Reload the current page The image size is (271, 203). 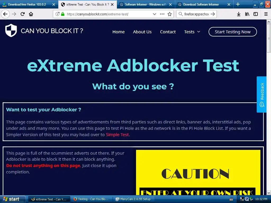[x=22, y=14]
